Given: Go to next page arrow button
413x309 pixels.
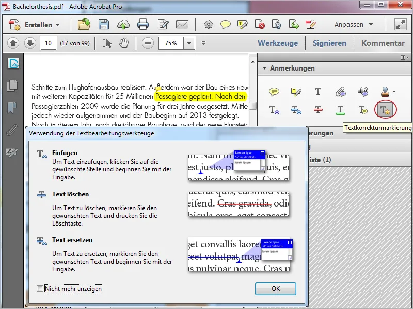Looking at the screenshot, I should (30, 43).
